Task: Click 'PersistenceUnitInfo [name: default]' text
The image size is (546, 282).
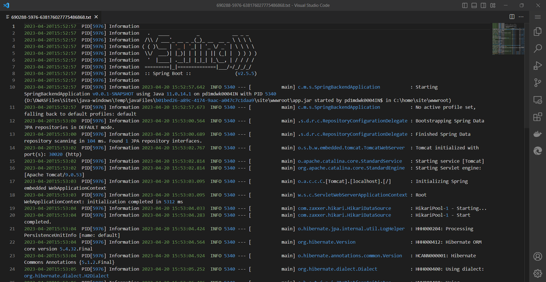Action: click(72, 236)
